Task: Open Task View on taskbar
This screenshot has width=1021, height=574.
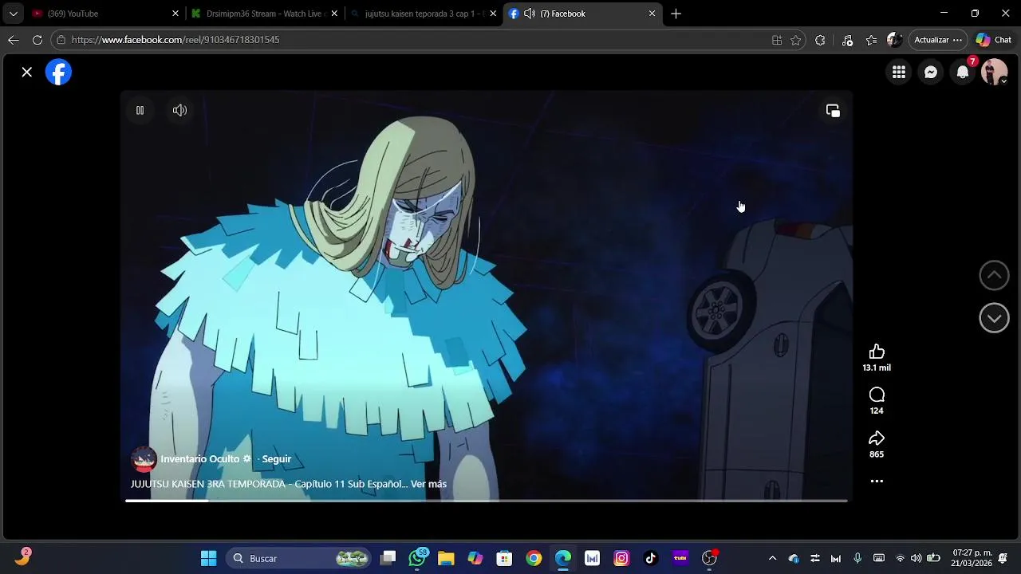Action: click(x=388, y=558)
